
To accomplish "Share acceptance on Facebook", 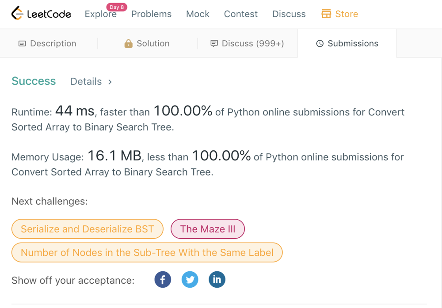I will pos(163,280).
